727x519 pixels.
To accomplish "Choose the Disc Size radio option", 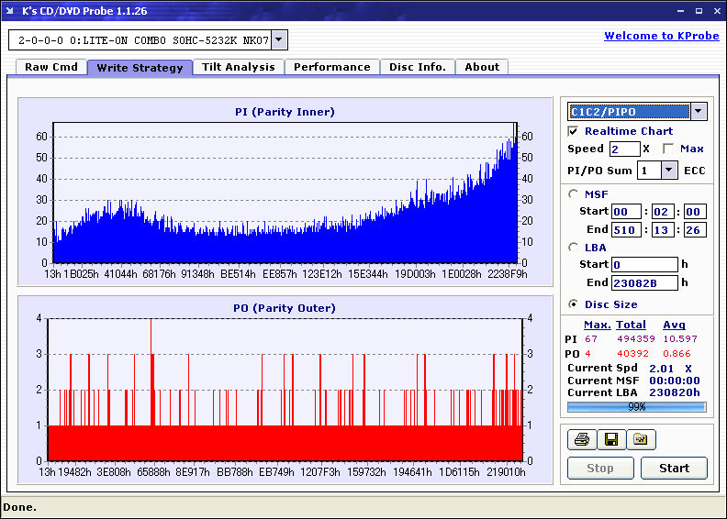I will (x=574, y=304).
